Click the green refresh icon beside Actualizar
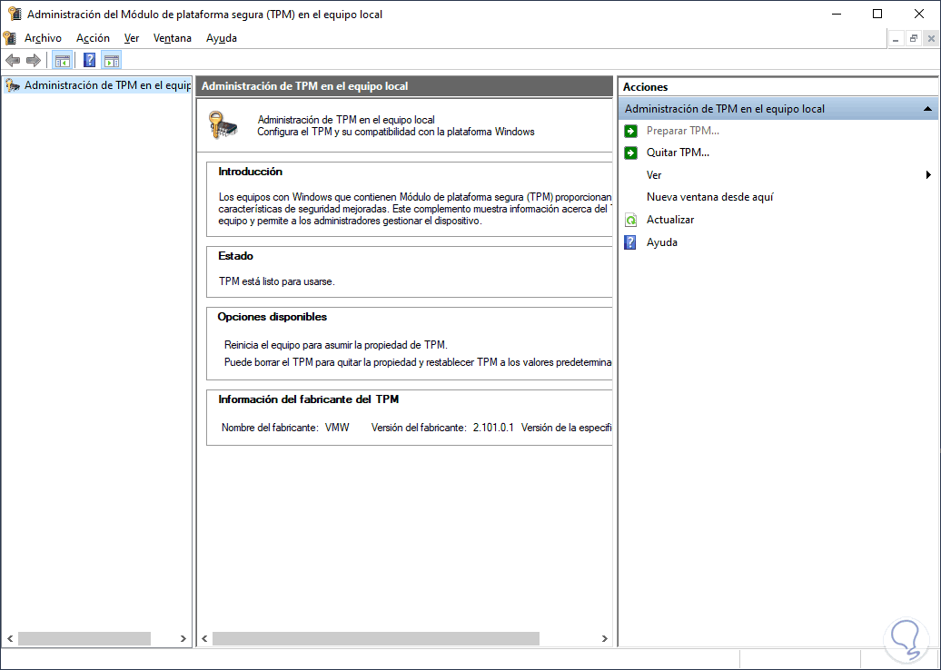 point(630,220)
